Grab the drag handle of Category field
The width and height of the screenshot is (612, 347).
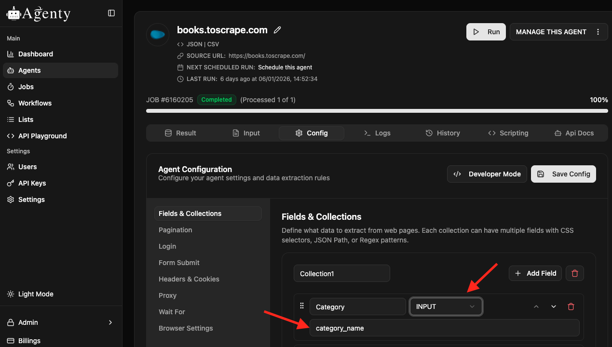[302, 306]
